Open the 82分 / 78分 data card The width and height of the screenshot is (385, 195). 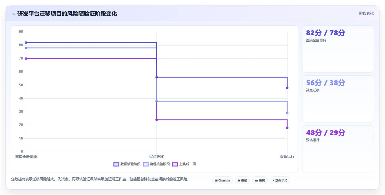(x=338, y=49)
